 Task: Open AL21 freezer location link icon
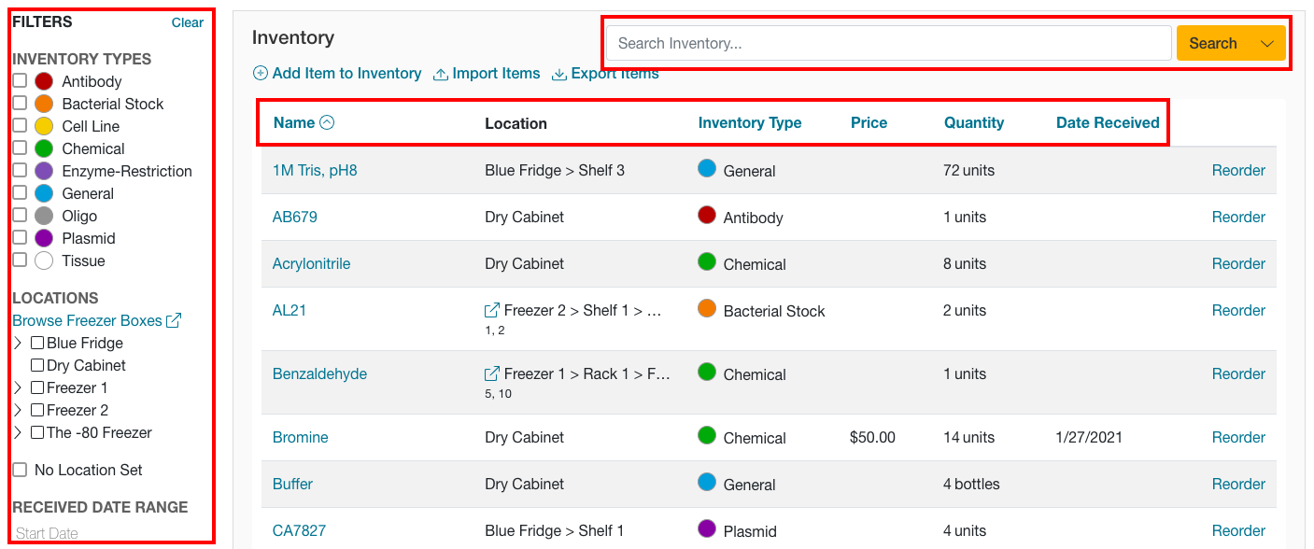[492, 310]
